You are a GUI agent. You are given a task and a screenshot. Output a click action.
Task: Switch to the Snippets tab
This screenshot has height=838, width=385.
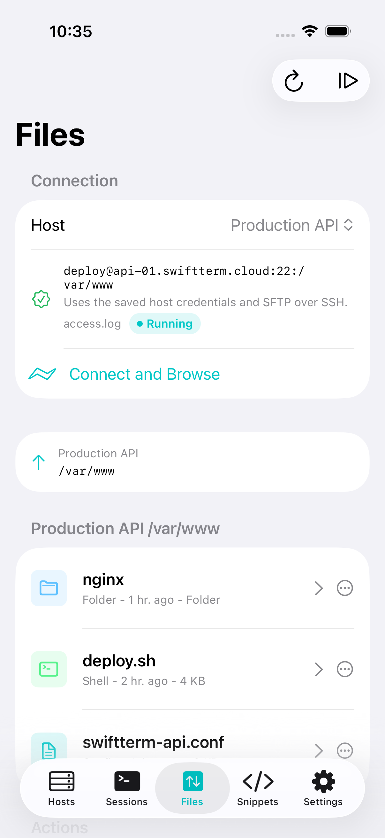pyautogui.click(x=258, y=788)
